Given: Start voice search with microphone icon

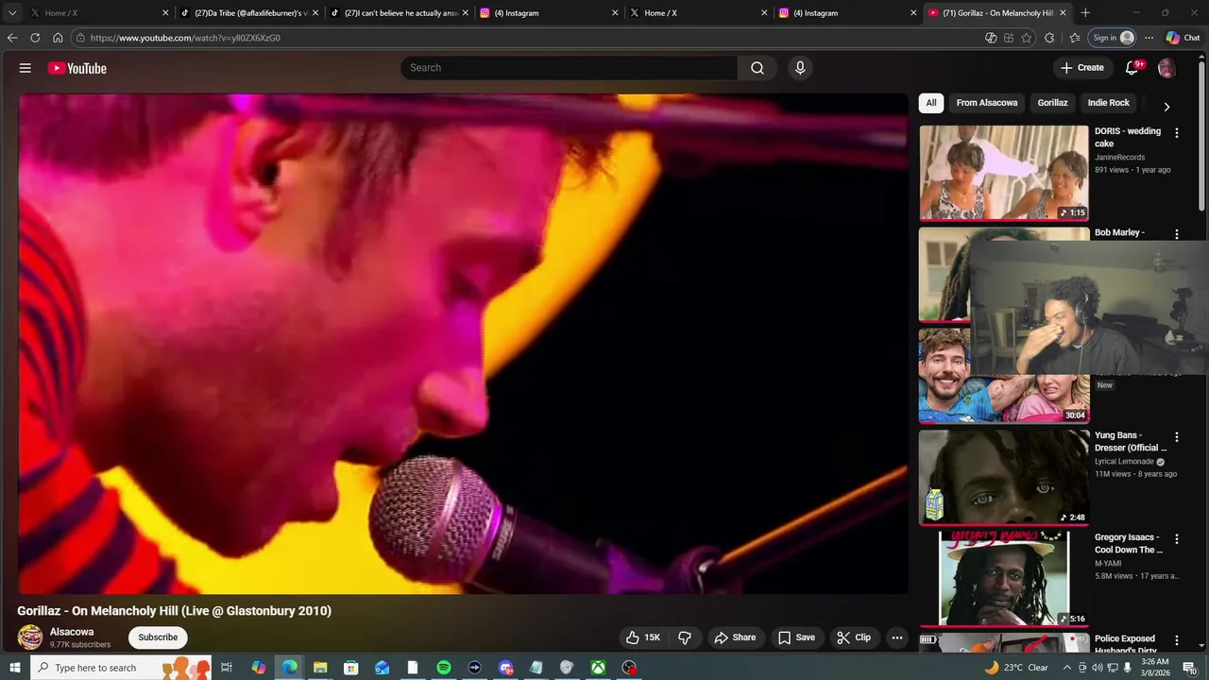Looking at the screenshot, I should click(x=800, y=68).
